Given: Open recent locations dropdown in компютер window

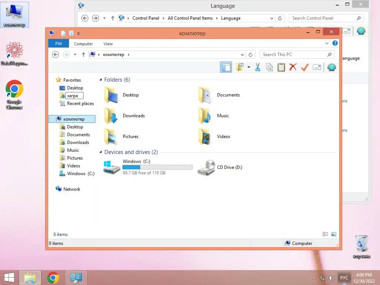Looking at the screenshot, I should 75,55.
